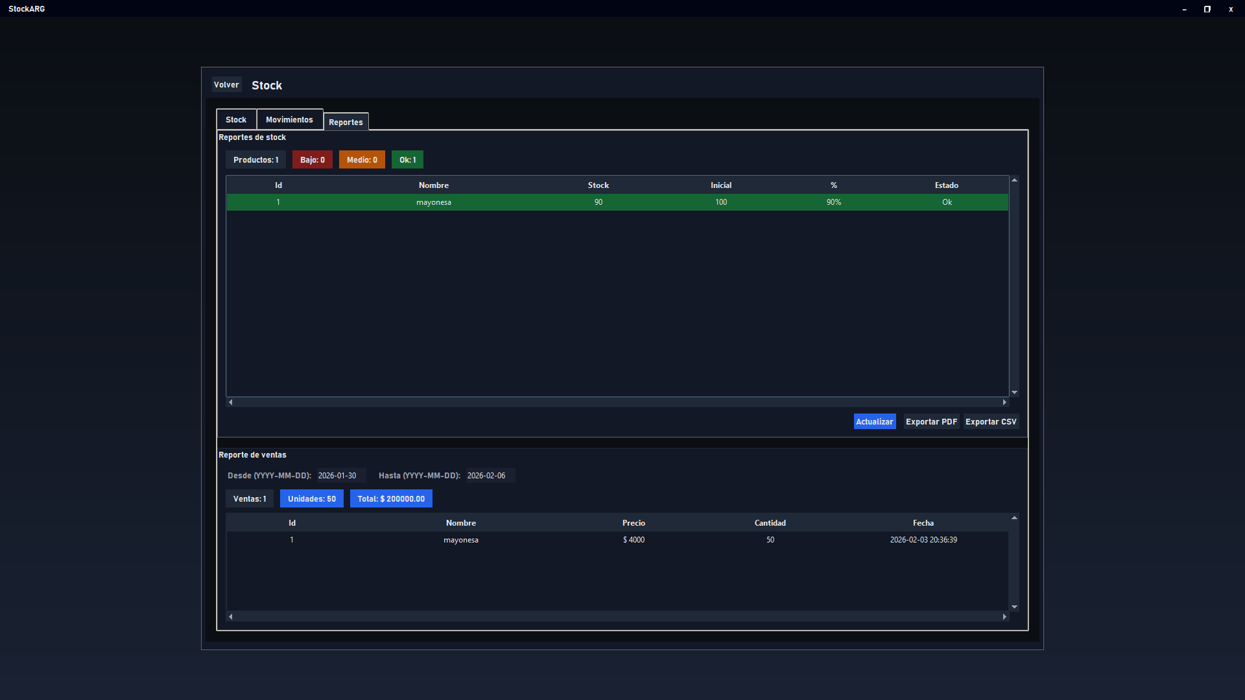Viewport: 1245px width, 700px height.
Task: Click the Exportar CSV button
Action: [991, 422]
